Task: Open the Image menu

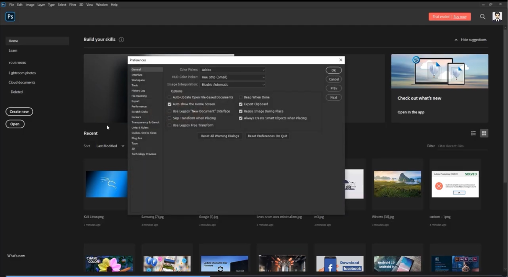Action: tap(30, 5)
